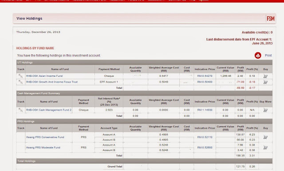
Task: Click the red printer icon
Action: click(258, 56)
